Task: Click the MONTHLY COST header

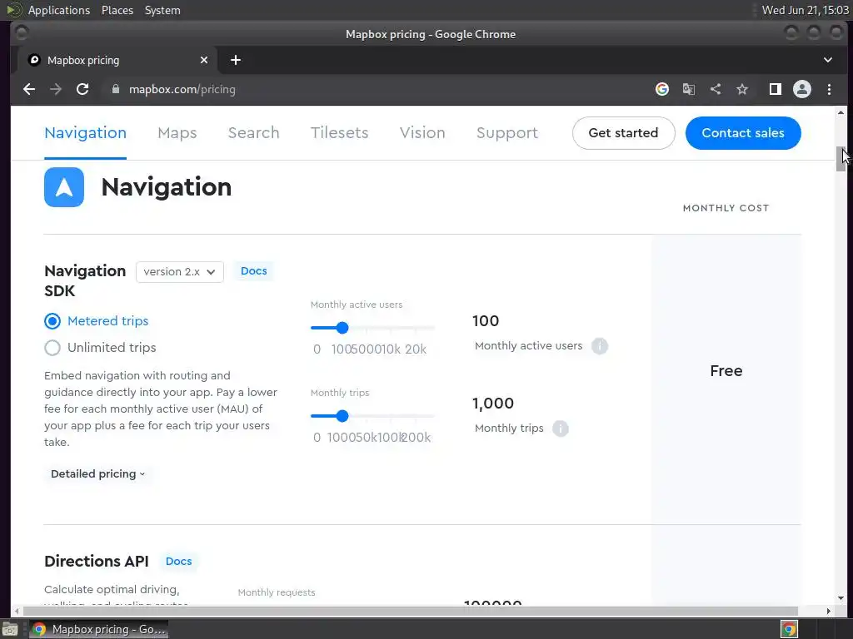Action: pyautogui.click(x=726, y=208)
